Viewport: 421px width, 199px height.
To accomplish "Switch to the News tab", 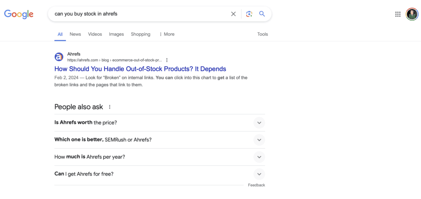I will tap(75, 34).
